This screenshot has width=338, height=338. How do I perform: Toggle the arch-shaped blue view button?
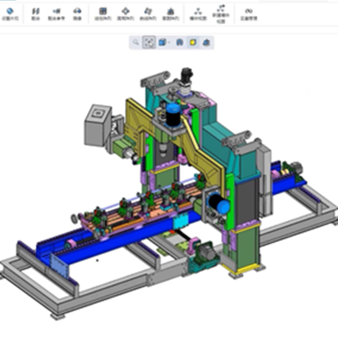point(180,42)
